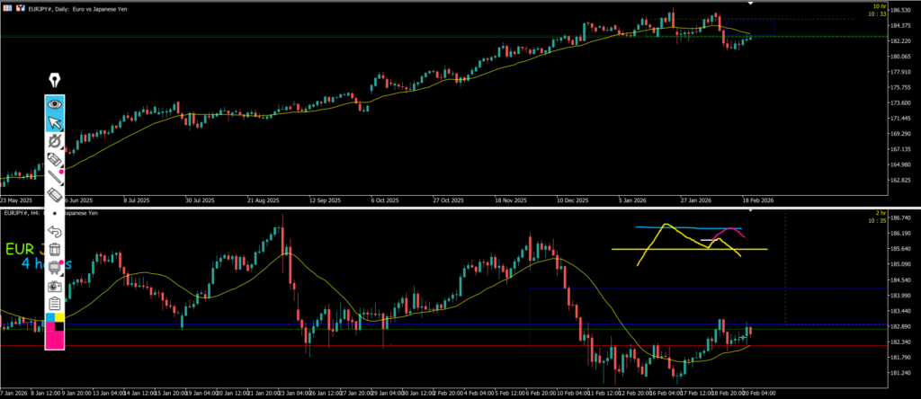Select the crossed-out circle tool in the toolbar
The width and height of the screenshot is (921, 399).
54,141
